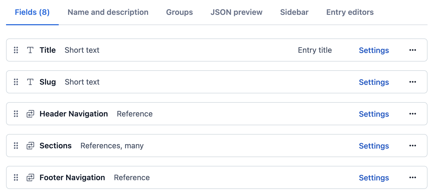Open Settings for the Title field
433x195 pixels.
point(374,50)
